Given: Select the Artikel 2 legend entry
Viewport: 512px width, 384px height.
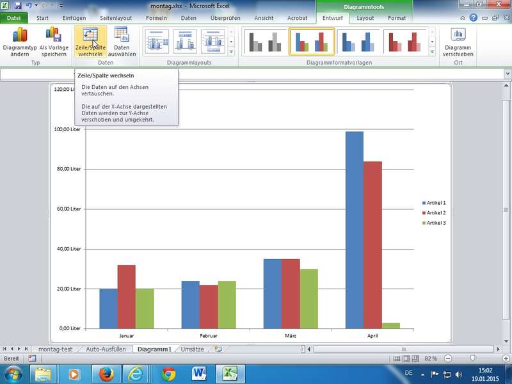Looking at the screenshot, I should [435, 212].
